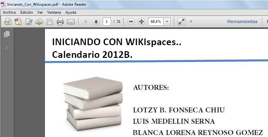Click the page number field
The width and height of the screenshot is (268, 137).
[107, 22]
